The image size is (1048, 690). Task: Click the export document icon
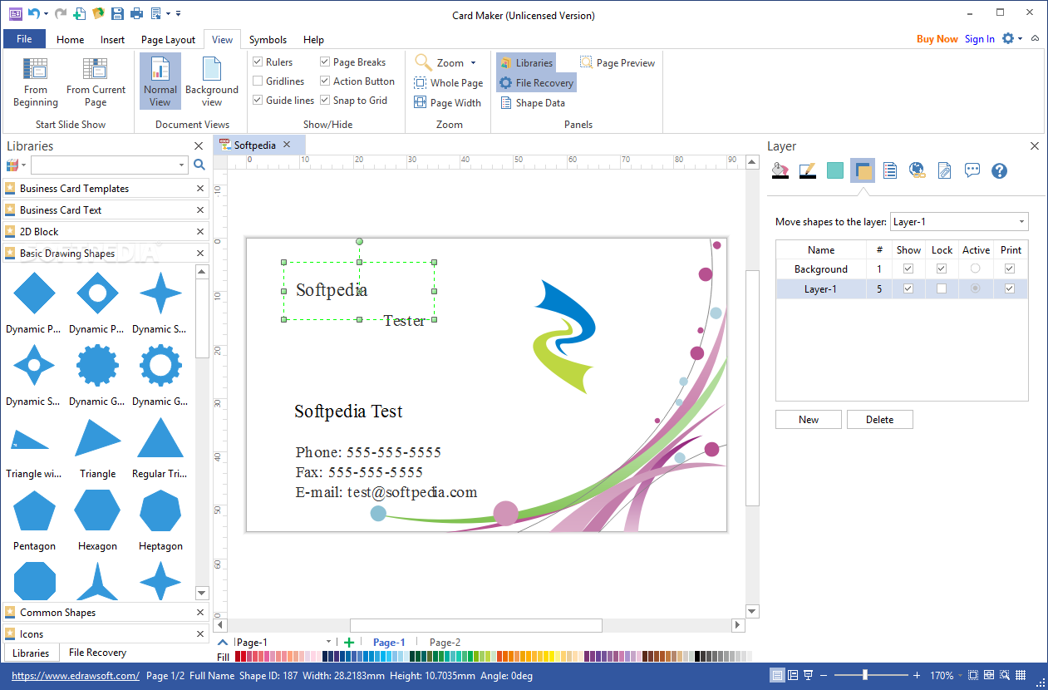155,13
